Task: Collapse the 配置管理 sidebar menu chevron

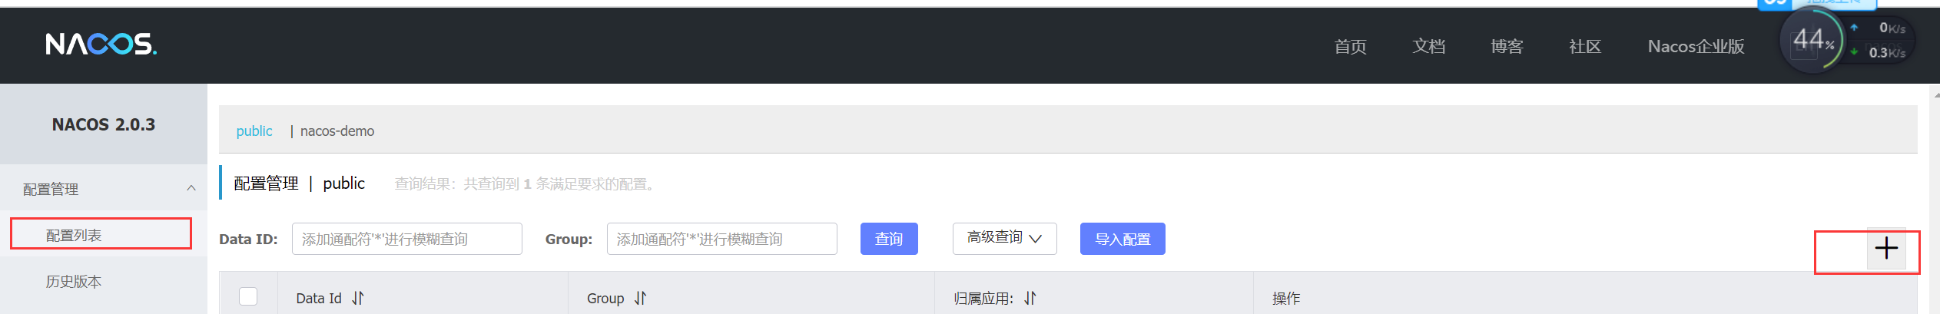Action: coord(191,188)
